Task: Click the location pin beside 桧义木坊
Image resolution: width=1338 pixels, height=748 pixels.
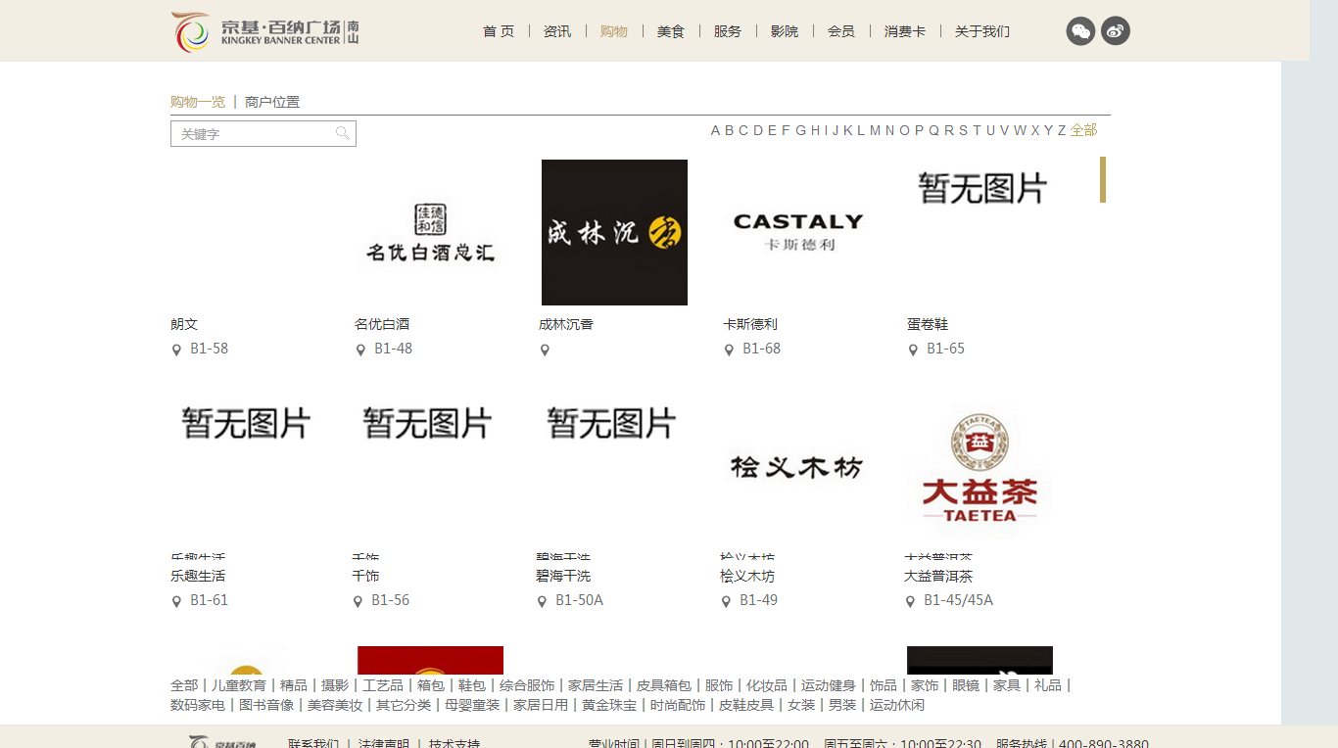Action: pyautogui.click(x=726, y=601)
